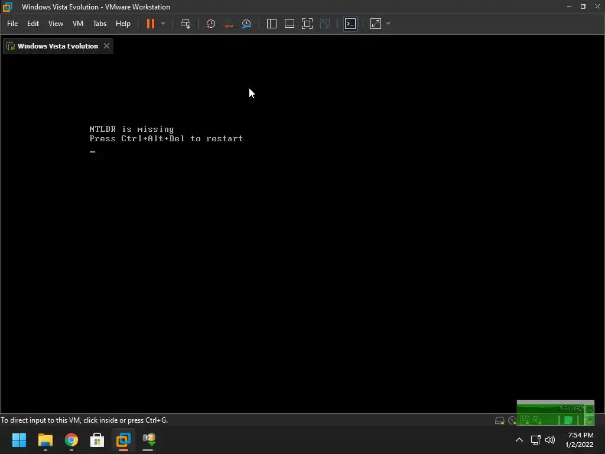Click the download manager taskbar icon
The image size is (605, 454).
[149, 440]
